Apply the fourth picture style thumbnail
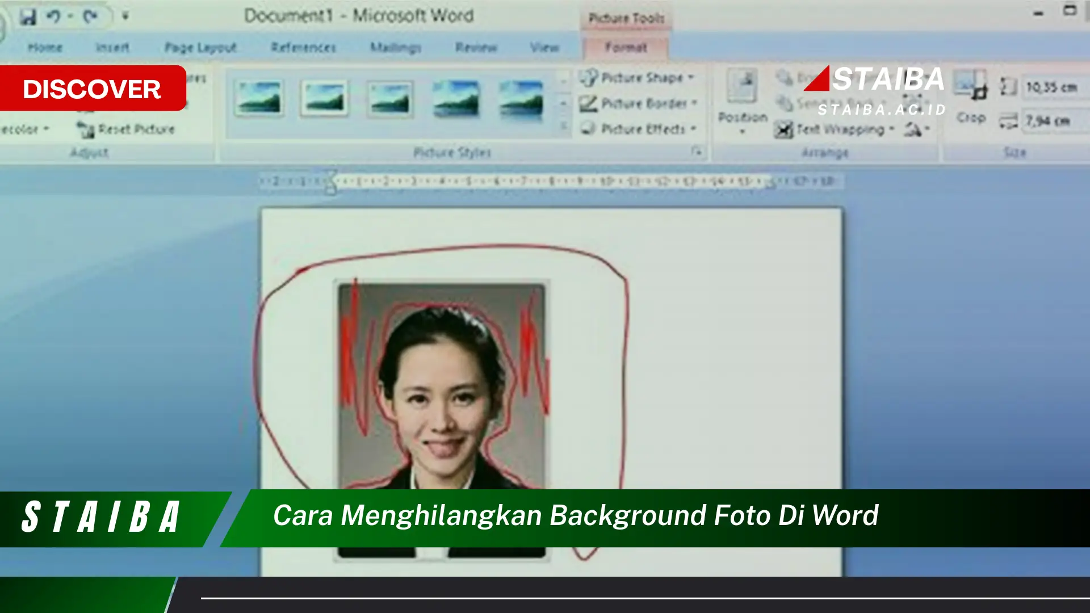This screenshot has width=1090, height=613. [456, 98]
